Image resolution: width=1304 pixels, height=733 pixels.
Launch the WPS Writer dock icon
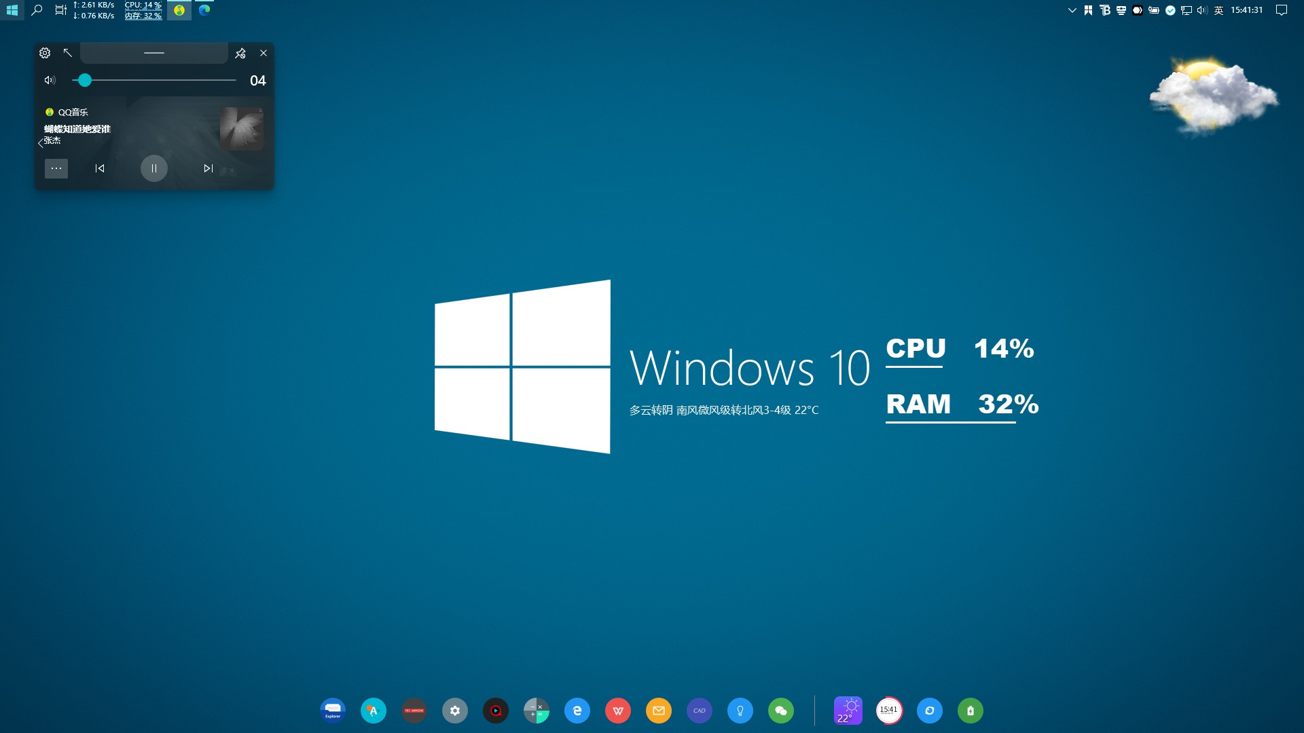tap(618, 711)
